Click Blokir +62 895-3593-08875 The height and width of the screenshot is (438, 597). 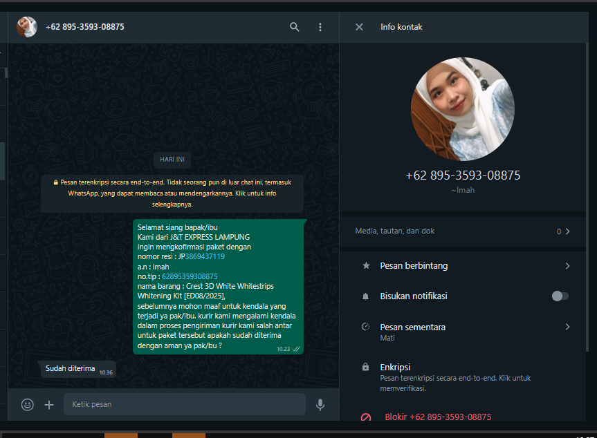click(x=438, y=417)
